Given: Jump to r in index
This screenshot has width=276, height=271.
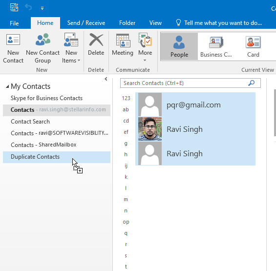Looking at the screenshot, I should pyautogui.click(x=126, y=245).
